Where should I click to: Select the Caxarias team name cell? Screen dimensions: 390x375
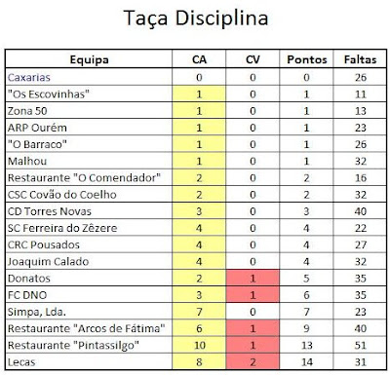click(x=89, y=77)
